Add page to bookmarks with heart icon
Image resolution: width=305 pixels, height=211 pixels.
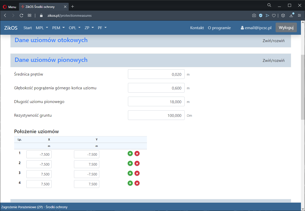(x=274, y=15)
